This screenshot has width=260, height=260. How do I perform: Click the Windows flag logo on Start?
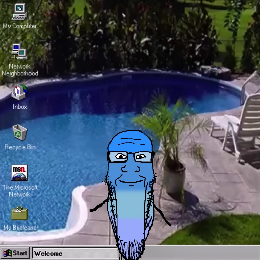pyautogui.click(x=7, y=253)
